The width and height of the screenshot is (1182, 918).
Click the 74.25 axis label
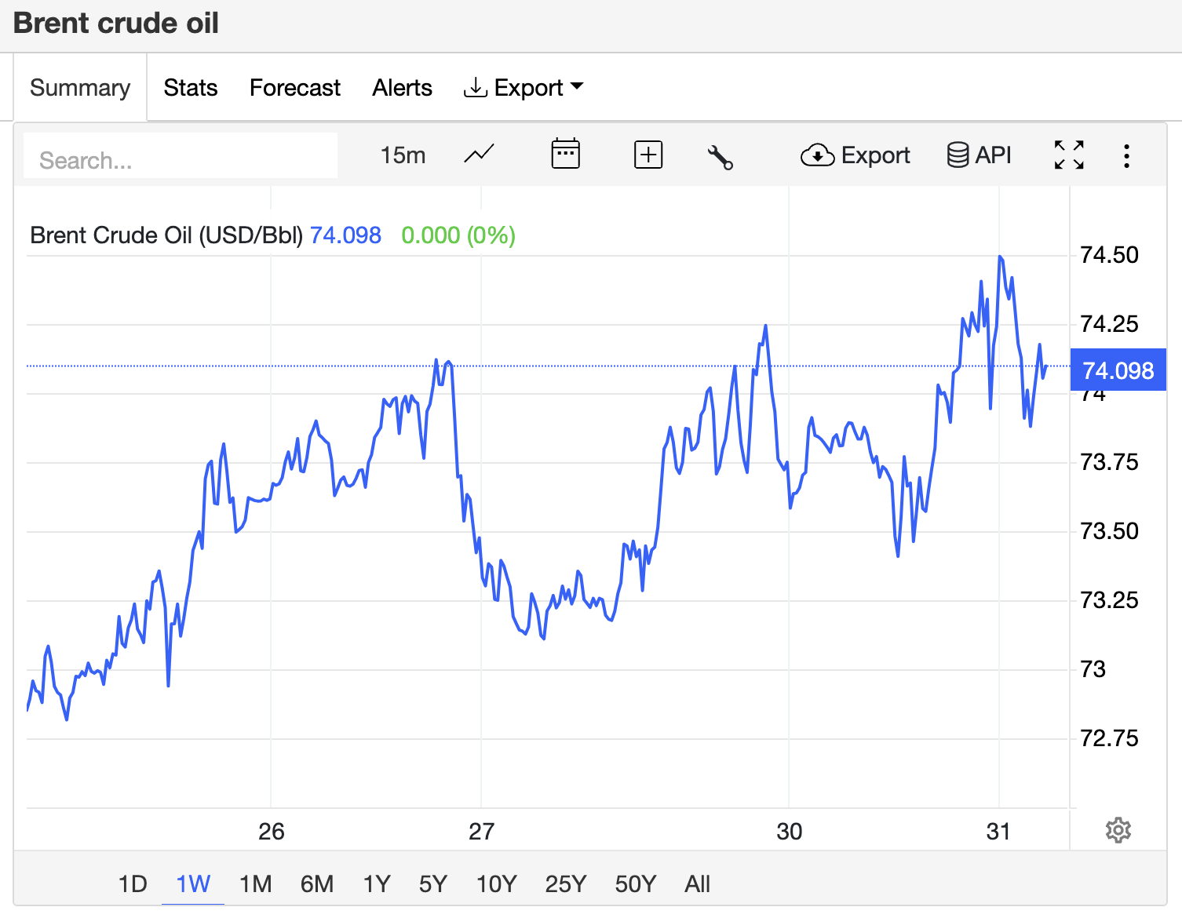[1109, 324]
